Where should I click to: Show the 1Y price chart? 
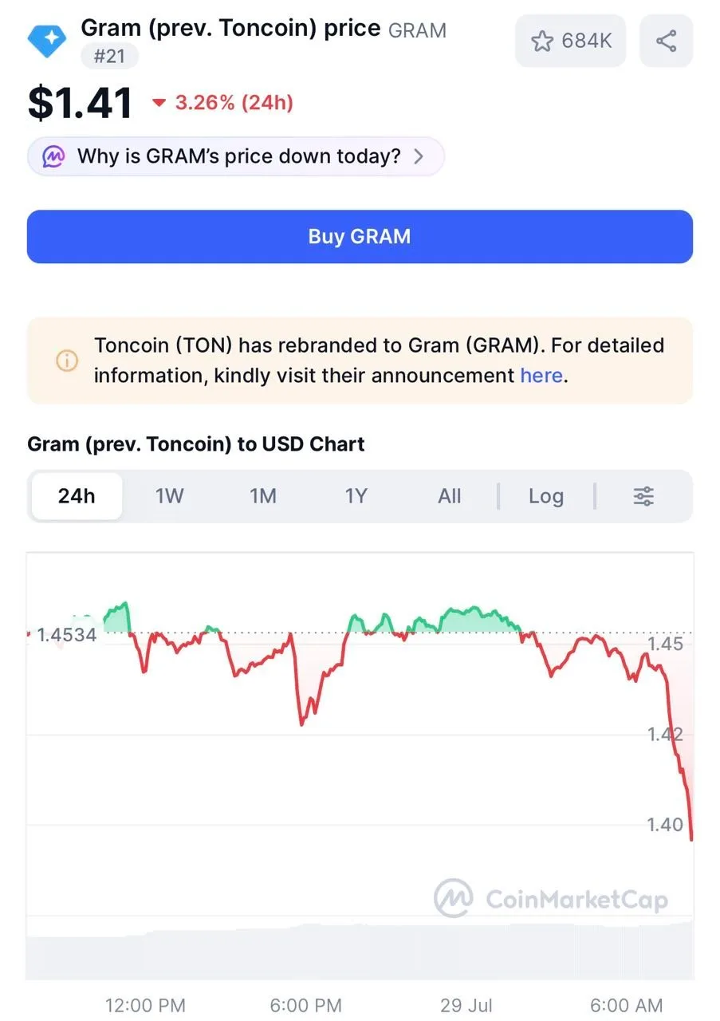(356, 496)
